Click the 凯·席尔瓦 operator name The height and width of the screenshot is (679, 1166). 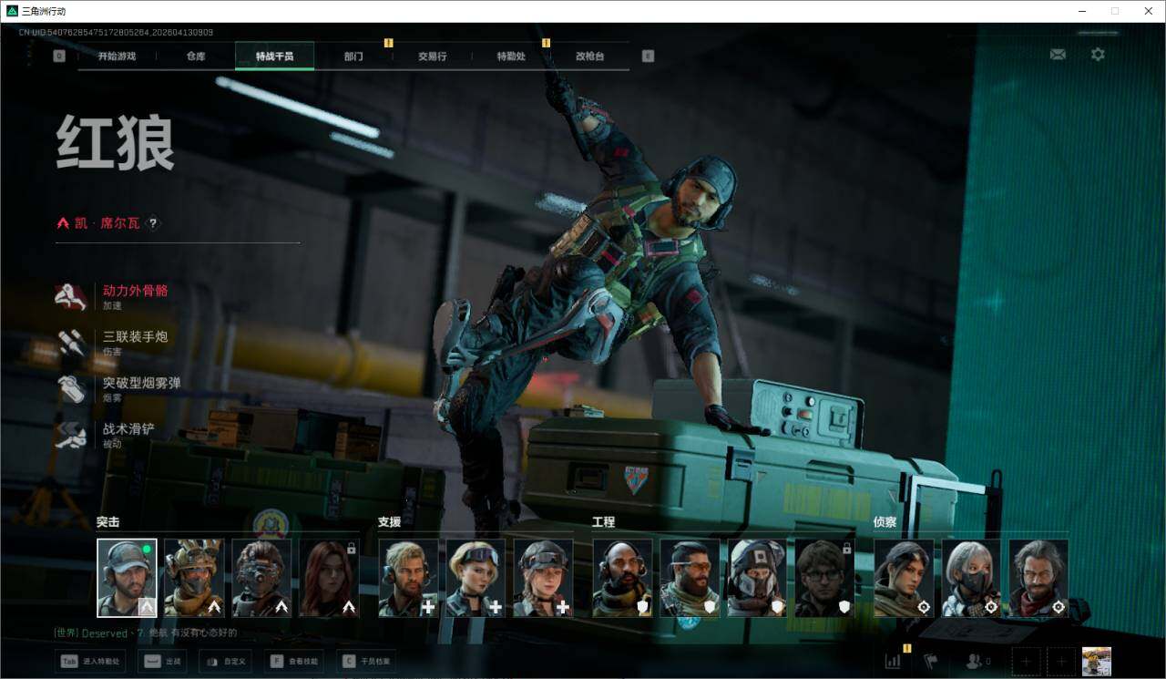(x=107, y=223)
